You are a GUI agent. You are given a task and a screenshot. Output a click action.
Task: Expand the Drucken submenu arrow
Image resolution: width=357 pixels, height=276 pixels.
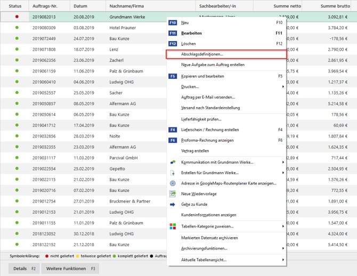[x=283, y=86]
